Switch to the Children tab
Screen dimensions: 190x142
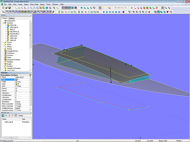coord(12,18)
